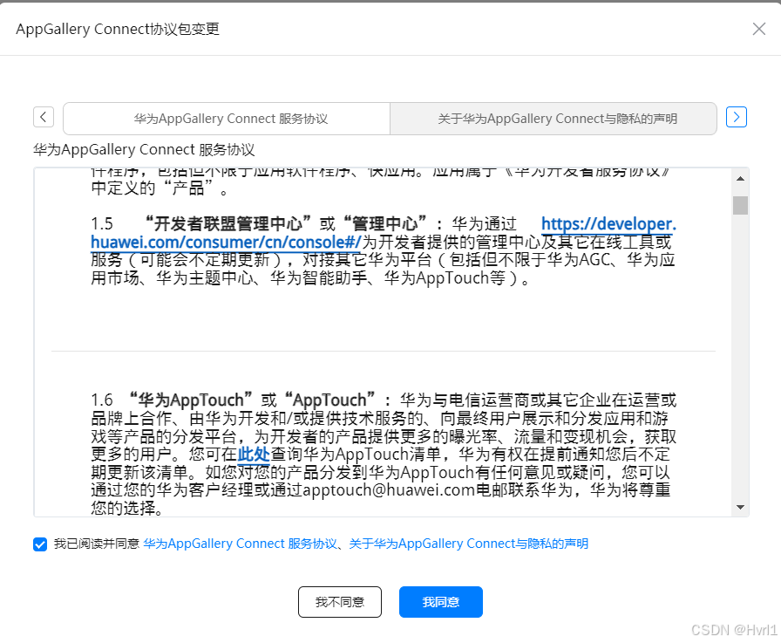Viewport: 781px width, 643px height.
Task: Uncheck the 我已阅读并同意 checkbox
Action: pyautogui.click(x=40, y=544)
